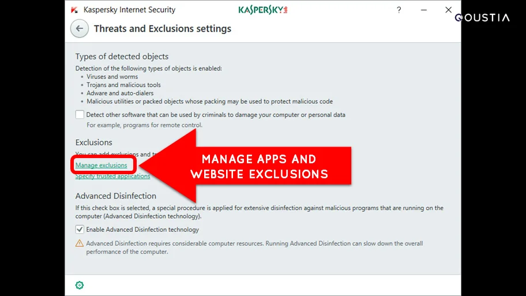526x296 pixels.
Task: Click the Adware and auto-dialers entry
Action: (120, 93)
